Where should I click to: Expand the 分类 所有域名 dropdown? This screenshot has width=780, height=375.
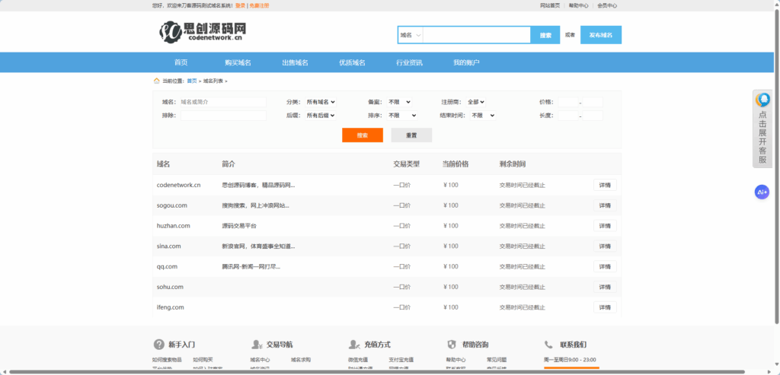(321, 102)
